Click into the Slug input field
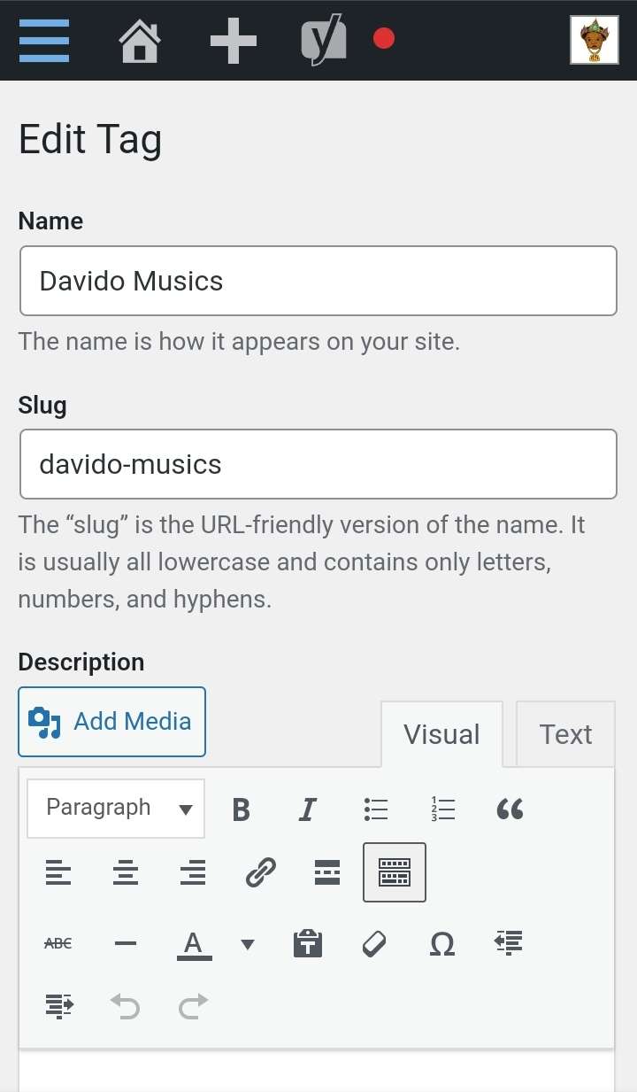The image size is (637, 1092). (x=318, y=464)
